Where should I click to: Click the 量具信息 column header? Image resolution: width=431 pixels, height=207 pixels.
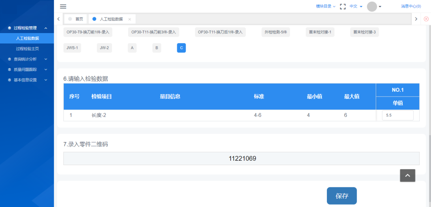(170, 97)
